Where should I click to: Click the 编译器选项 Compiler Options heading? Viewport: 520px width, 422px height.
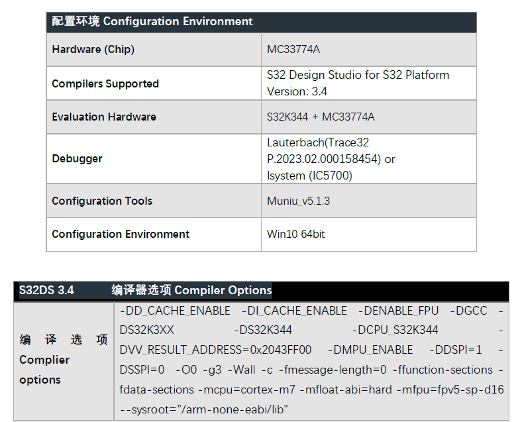pos(191,290)
